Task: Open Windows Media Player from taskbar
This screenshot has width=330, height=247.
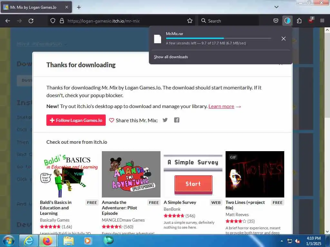Action: pos(88,241)
